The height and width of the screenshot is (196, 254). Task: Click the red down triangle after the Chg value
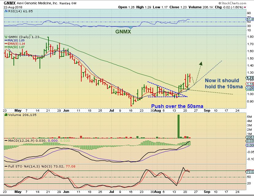[x=245, y=7]
